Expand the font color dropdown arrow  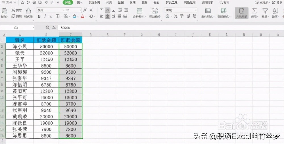(x=86, y=17)
